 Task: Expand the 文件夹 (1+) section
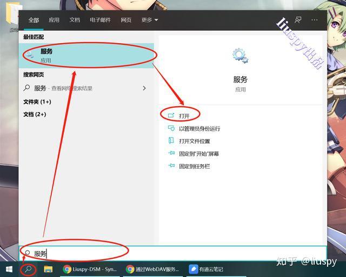click(x=37, y=102)
